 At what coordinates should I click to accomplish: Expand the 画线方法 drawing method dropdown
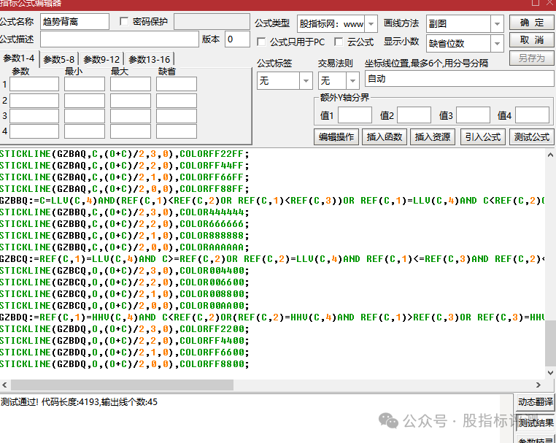point(497,24)
